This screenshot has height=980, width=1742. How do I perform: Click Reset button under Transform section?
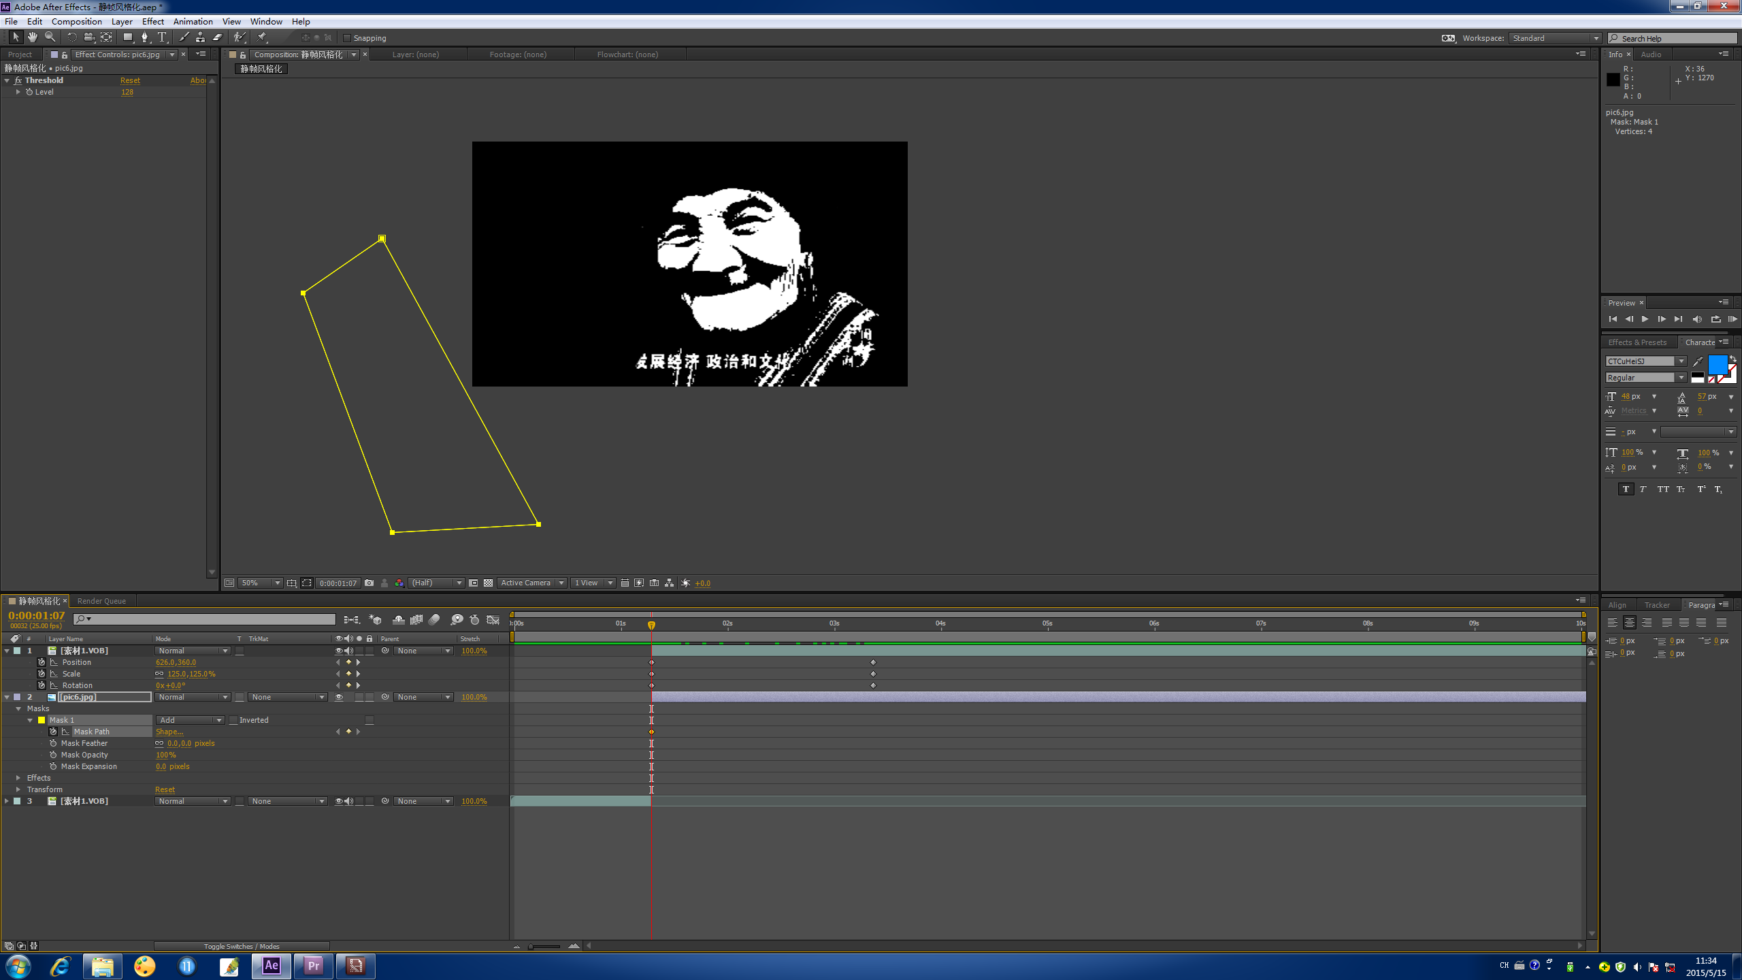coord(164,789)
